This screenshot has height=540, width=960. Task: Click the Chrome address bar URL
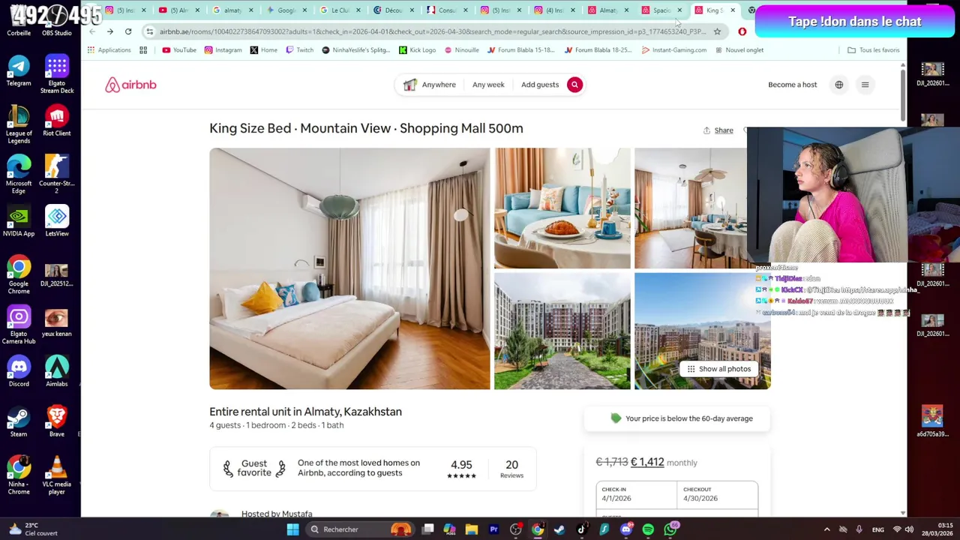click(431, 31)
